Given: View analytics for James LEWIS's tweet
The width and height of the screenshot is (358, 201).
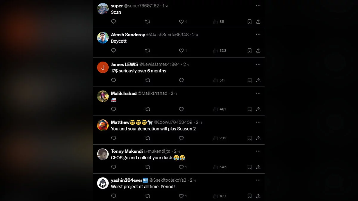Looking at the screenshot, I should (x=219, y=80).
